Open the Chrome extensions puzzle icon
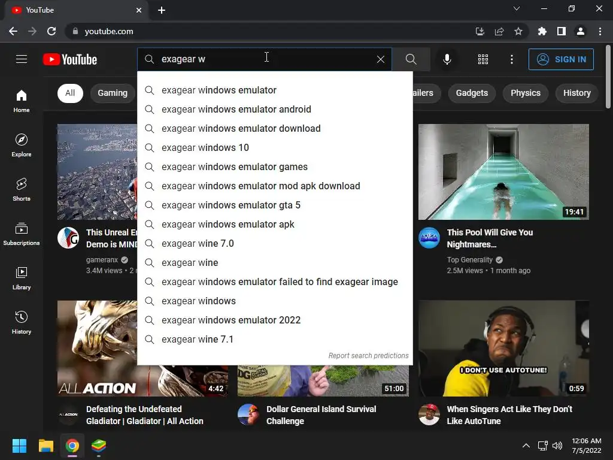 542,31
